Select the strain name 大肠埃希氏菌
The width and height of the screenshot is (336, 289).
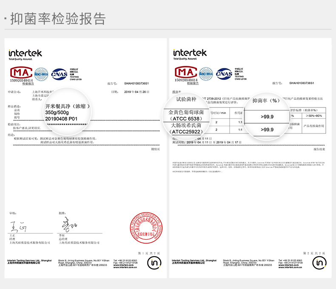click(x=186, y=125)
